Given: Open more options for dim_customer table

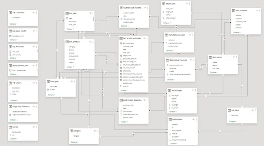Looking at the screenshot, I should coord(260,11).
